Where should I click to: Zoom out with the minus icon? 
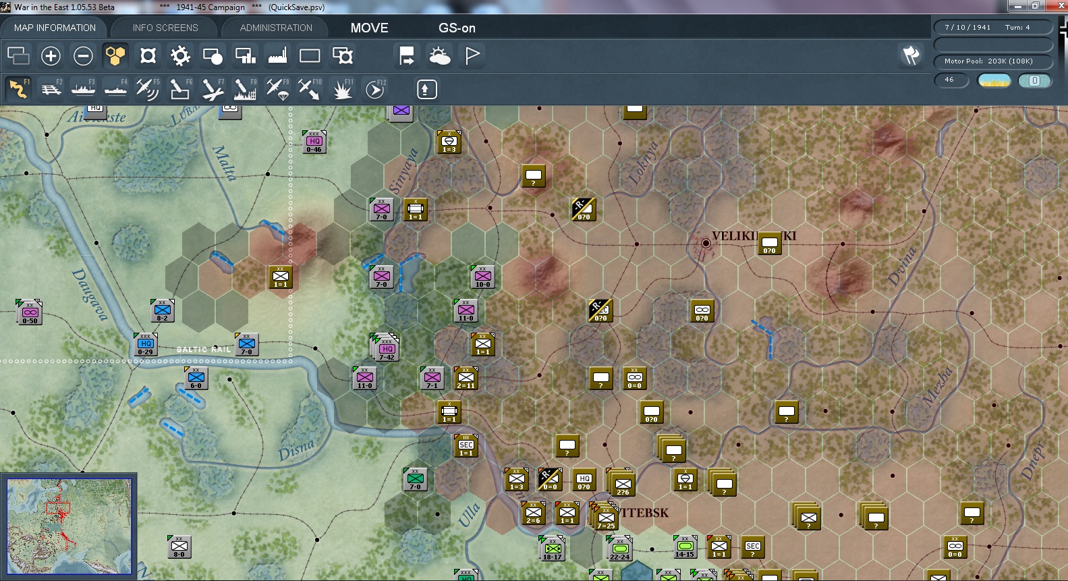coord(83,55)
